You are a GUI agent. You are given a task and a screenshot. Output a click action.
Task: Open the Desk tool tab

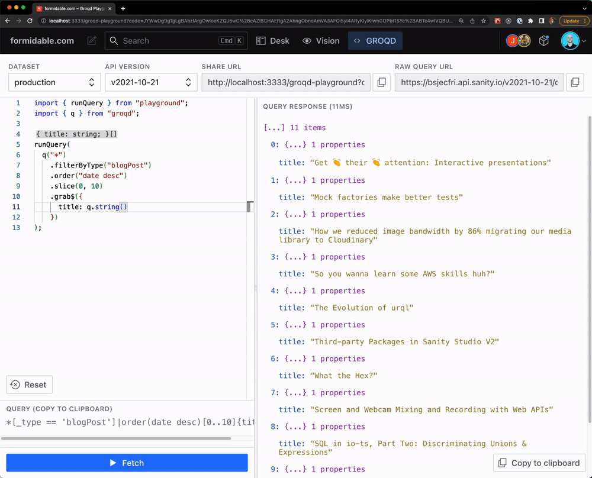(x=272, y=41)
